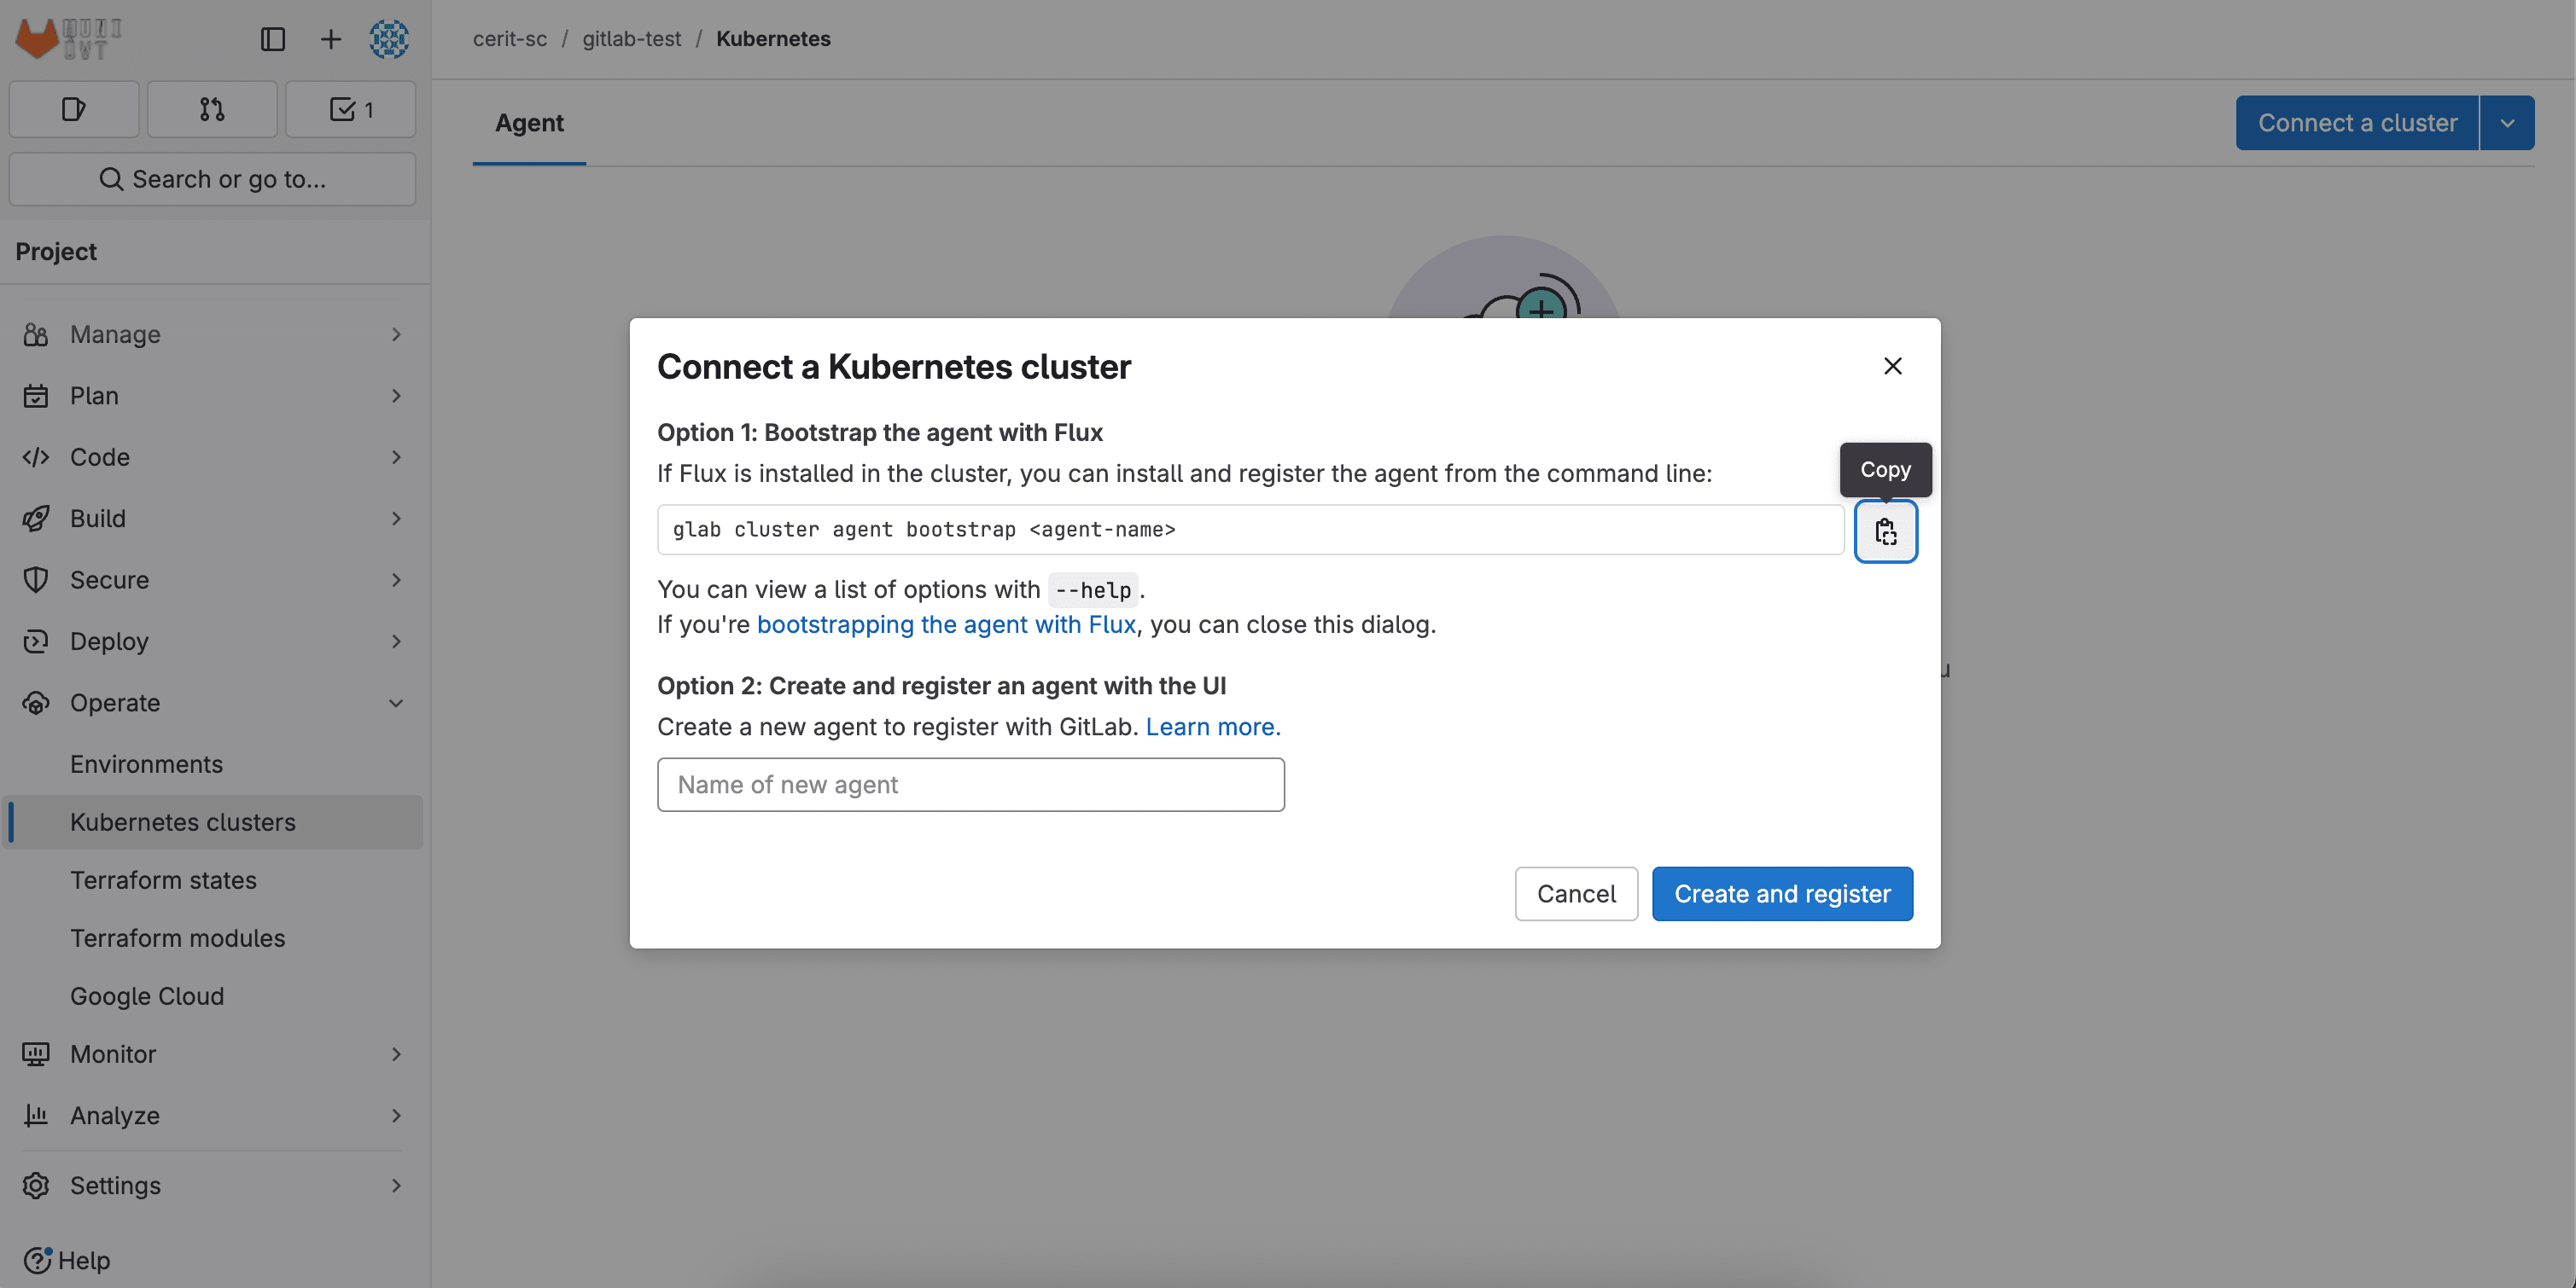Image resolution: width=2576 pixels, height=1288 pixels.
Task: Copy the glab bootstrap command via clipboard icon
Action: 1885,531
